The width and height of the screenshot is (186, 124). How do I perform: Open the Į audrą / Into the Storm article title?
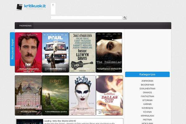[60, 121]
